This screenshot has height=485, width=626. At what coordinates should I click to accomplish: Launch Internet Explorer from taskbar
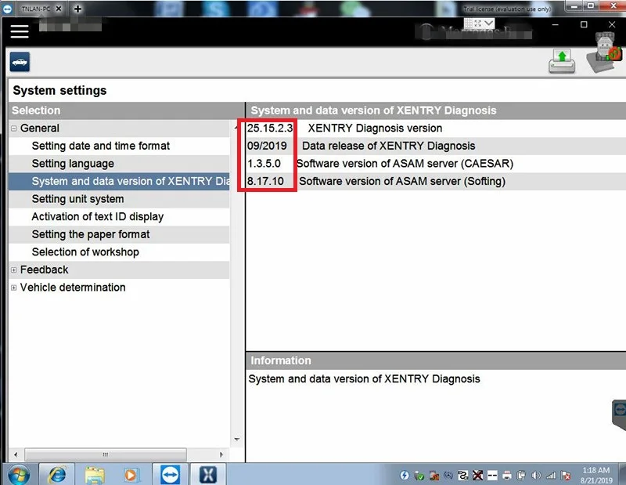57,475
